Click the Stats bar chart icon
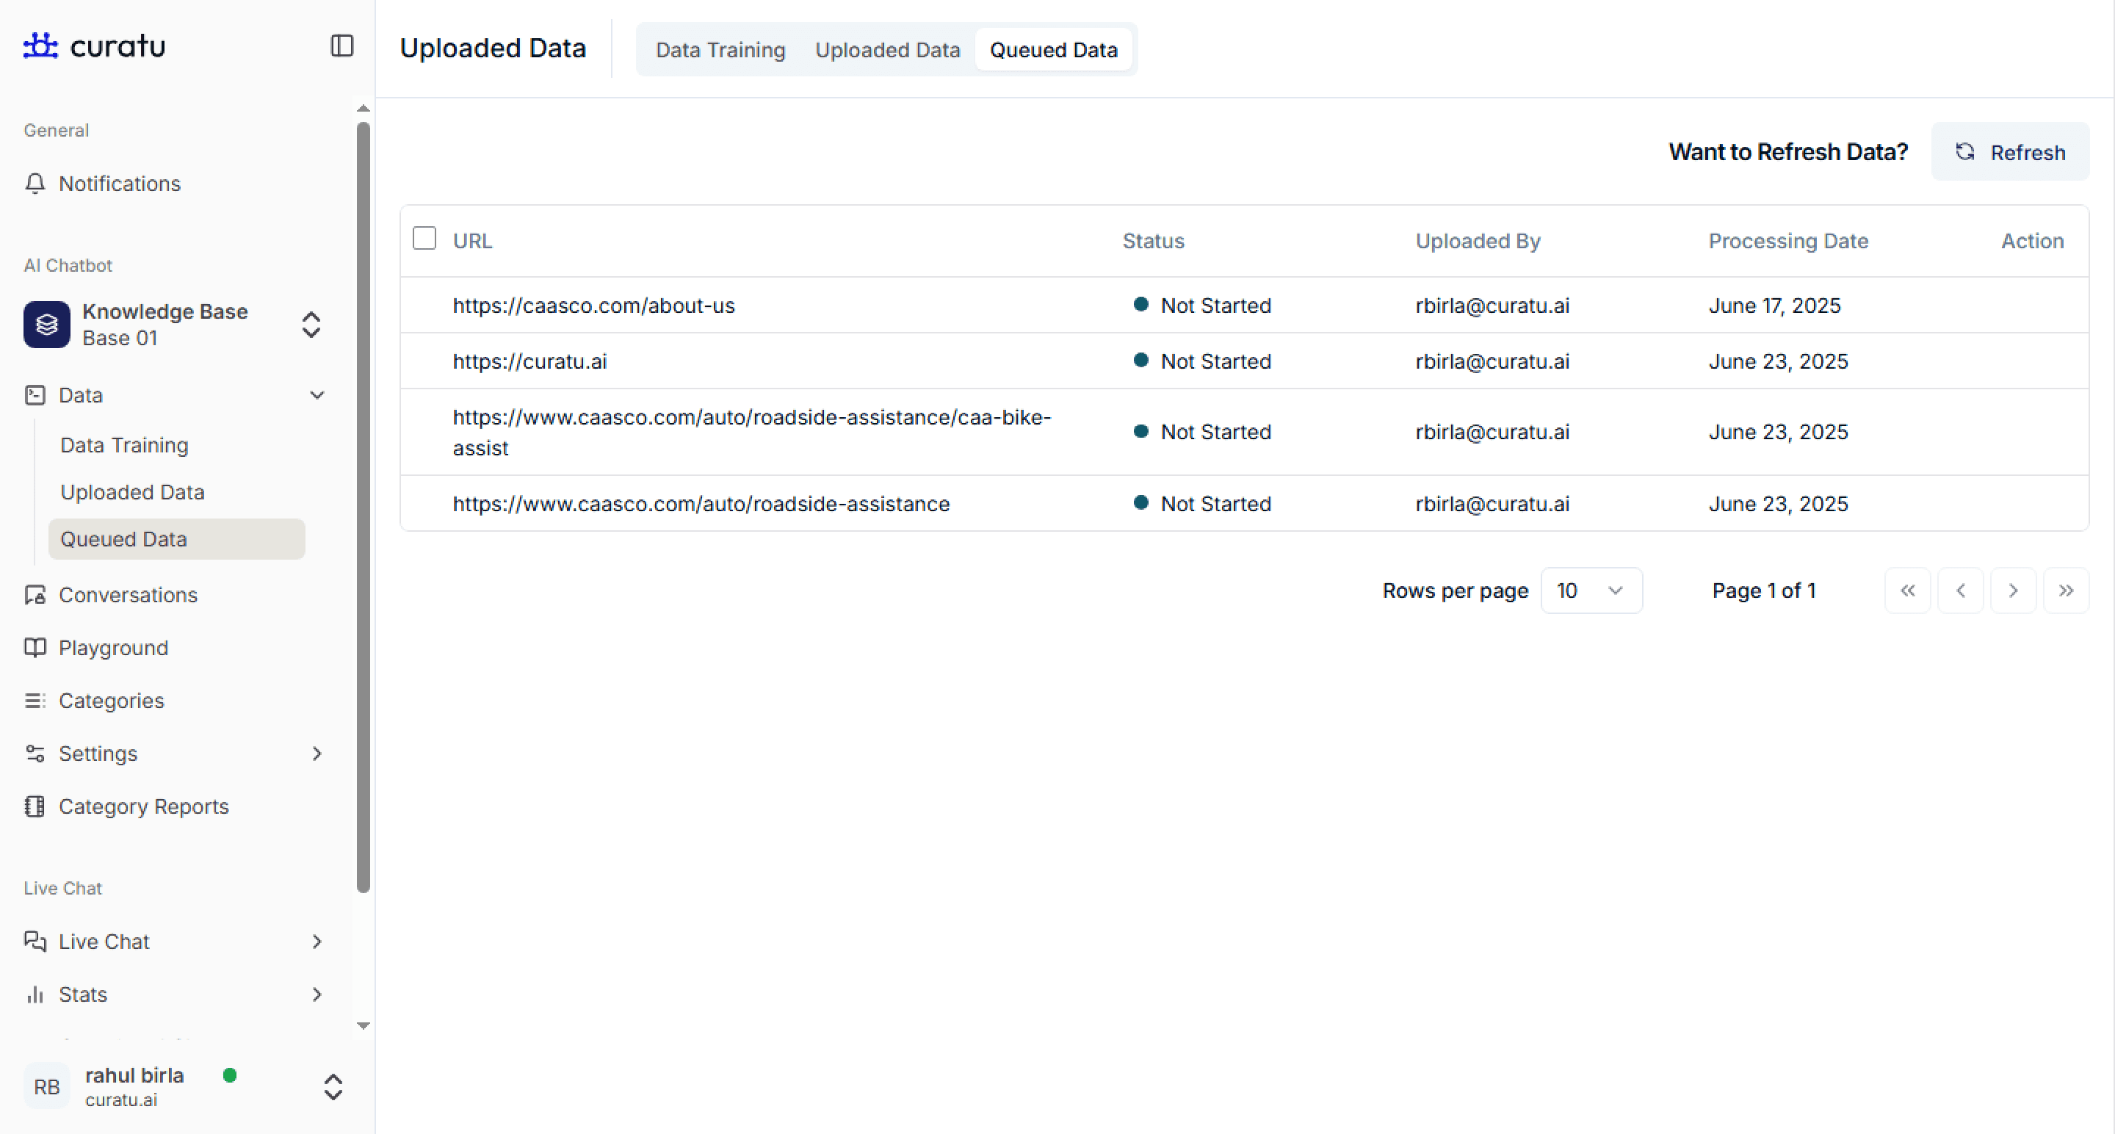 click(x=35, y=994)
